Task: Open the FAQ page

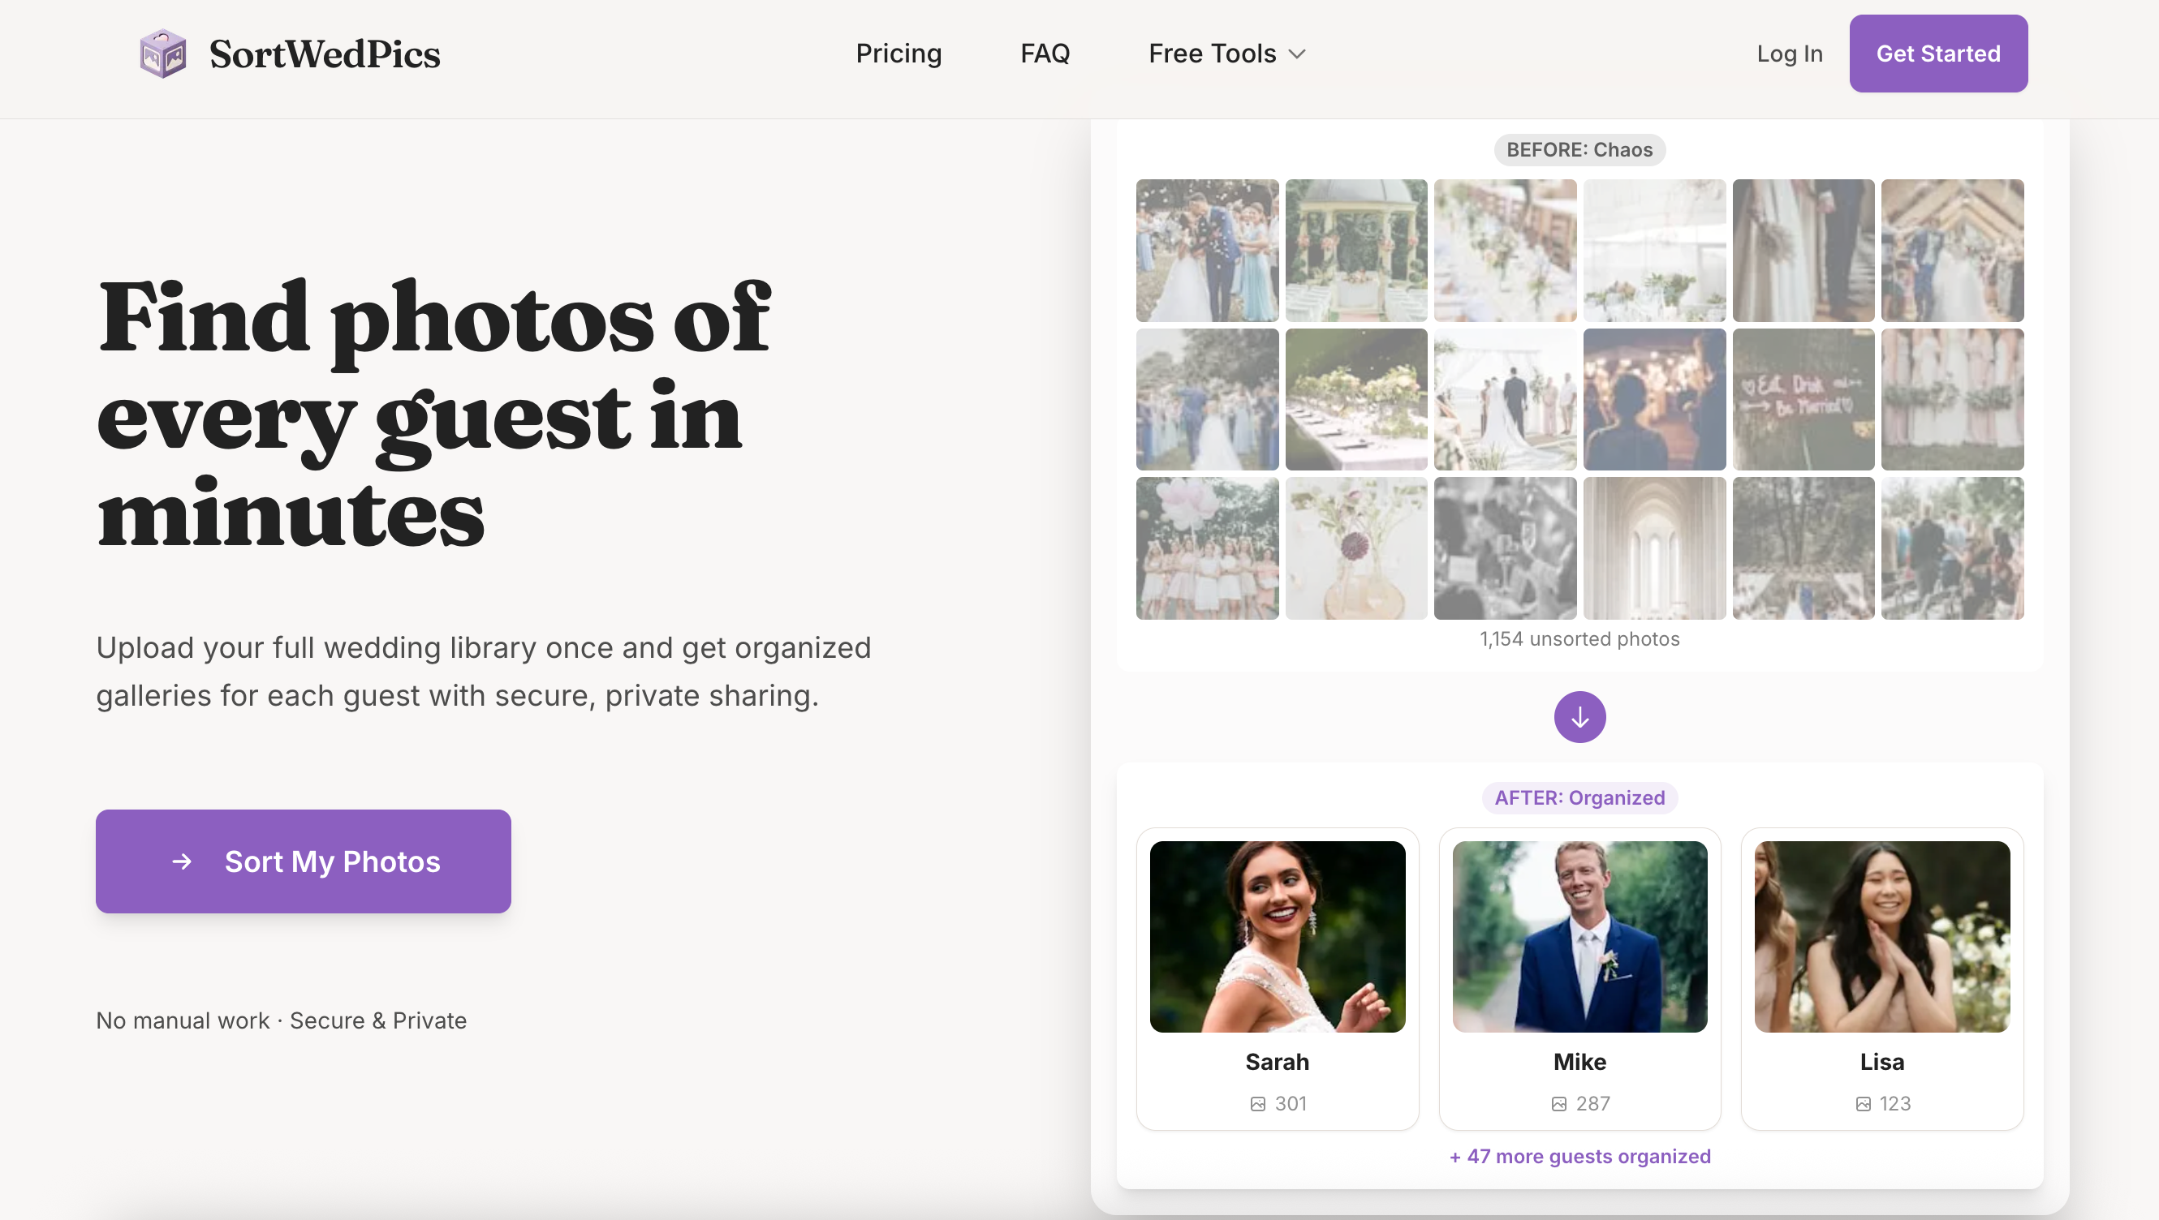Action: tap(1045, 54)
